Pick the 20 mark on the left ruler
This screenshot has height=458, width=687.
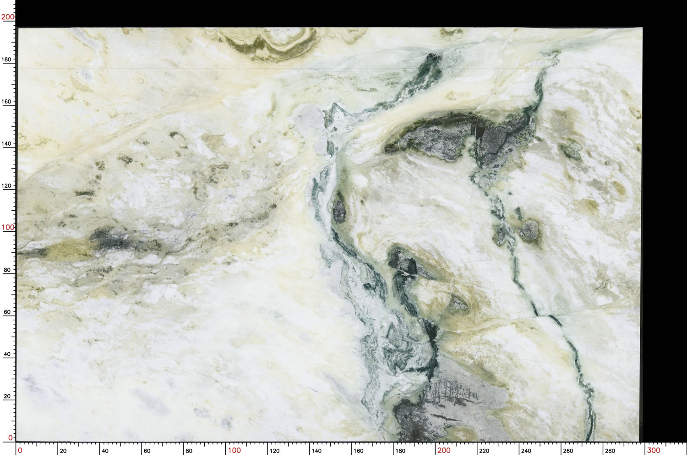(7, 397)
